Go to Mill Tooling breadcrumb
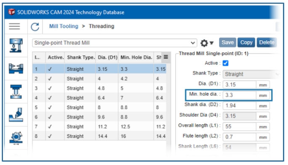 pos(64,26)
